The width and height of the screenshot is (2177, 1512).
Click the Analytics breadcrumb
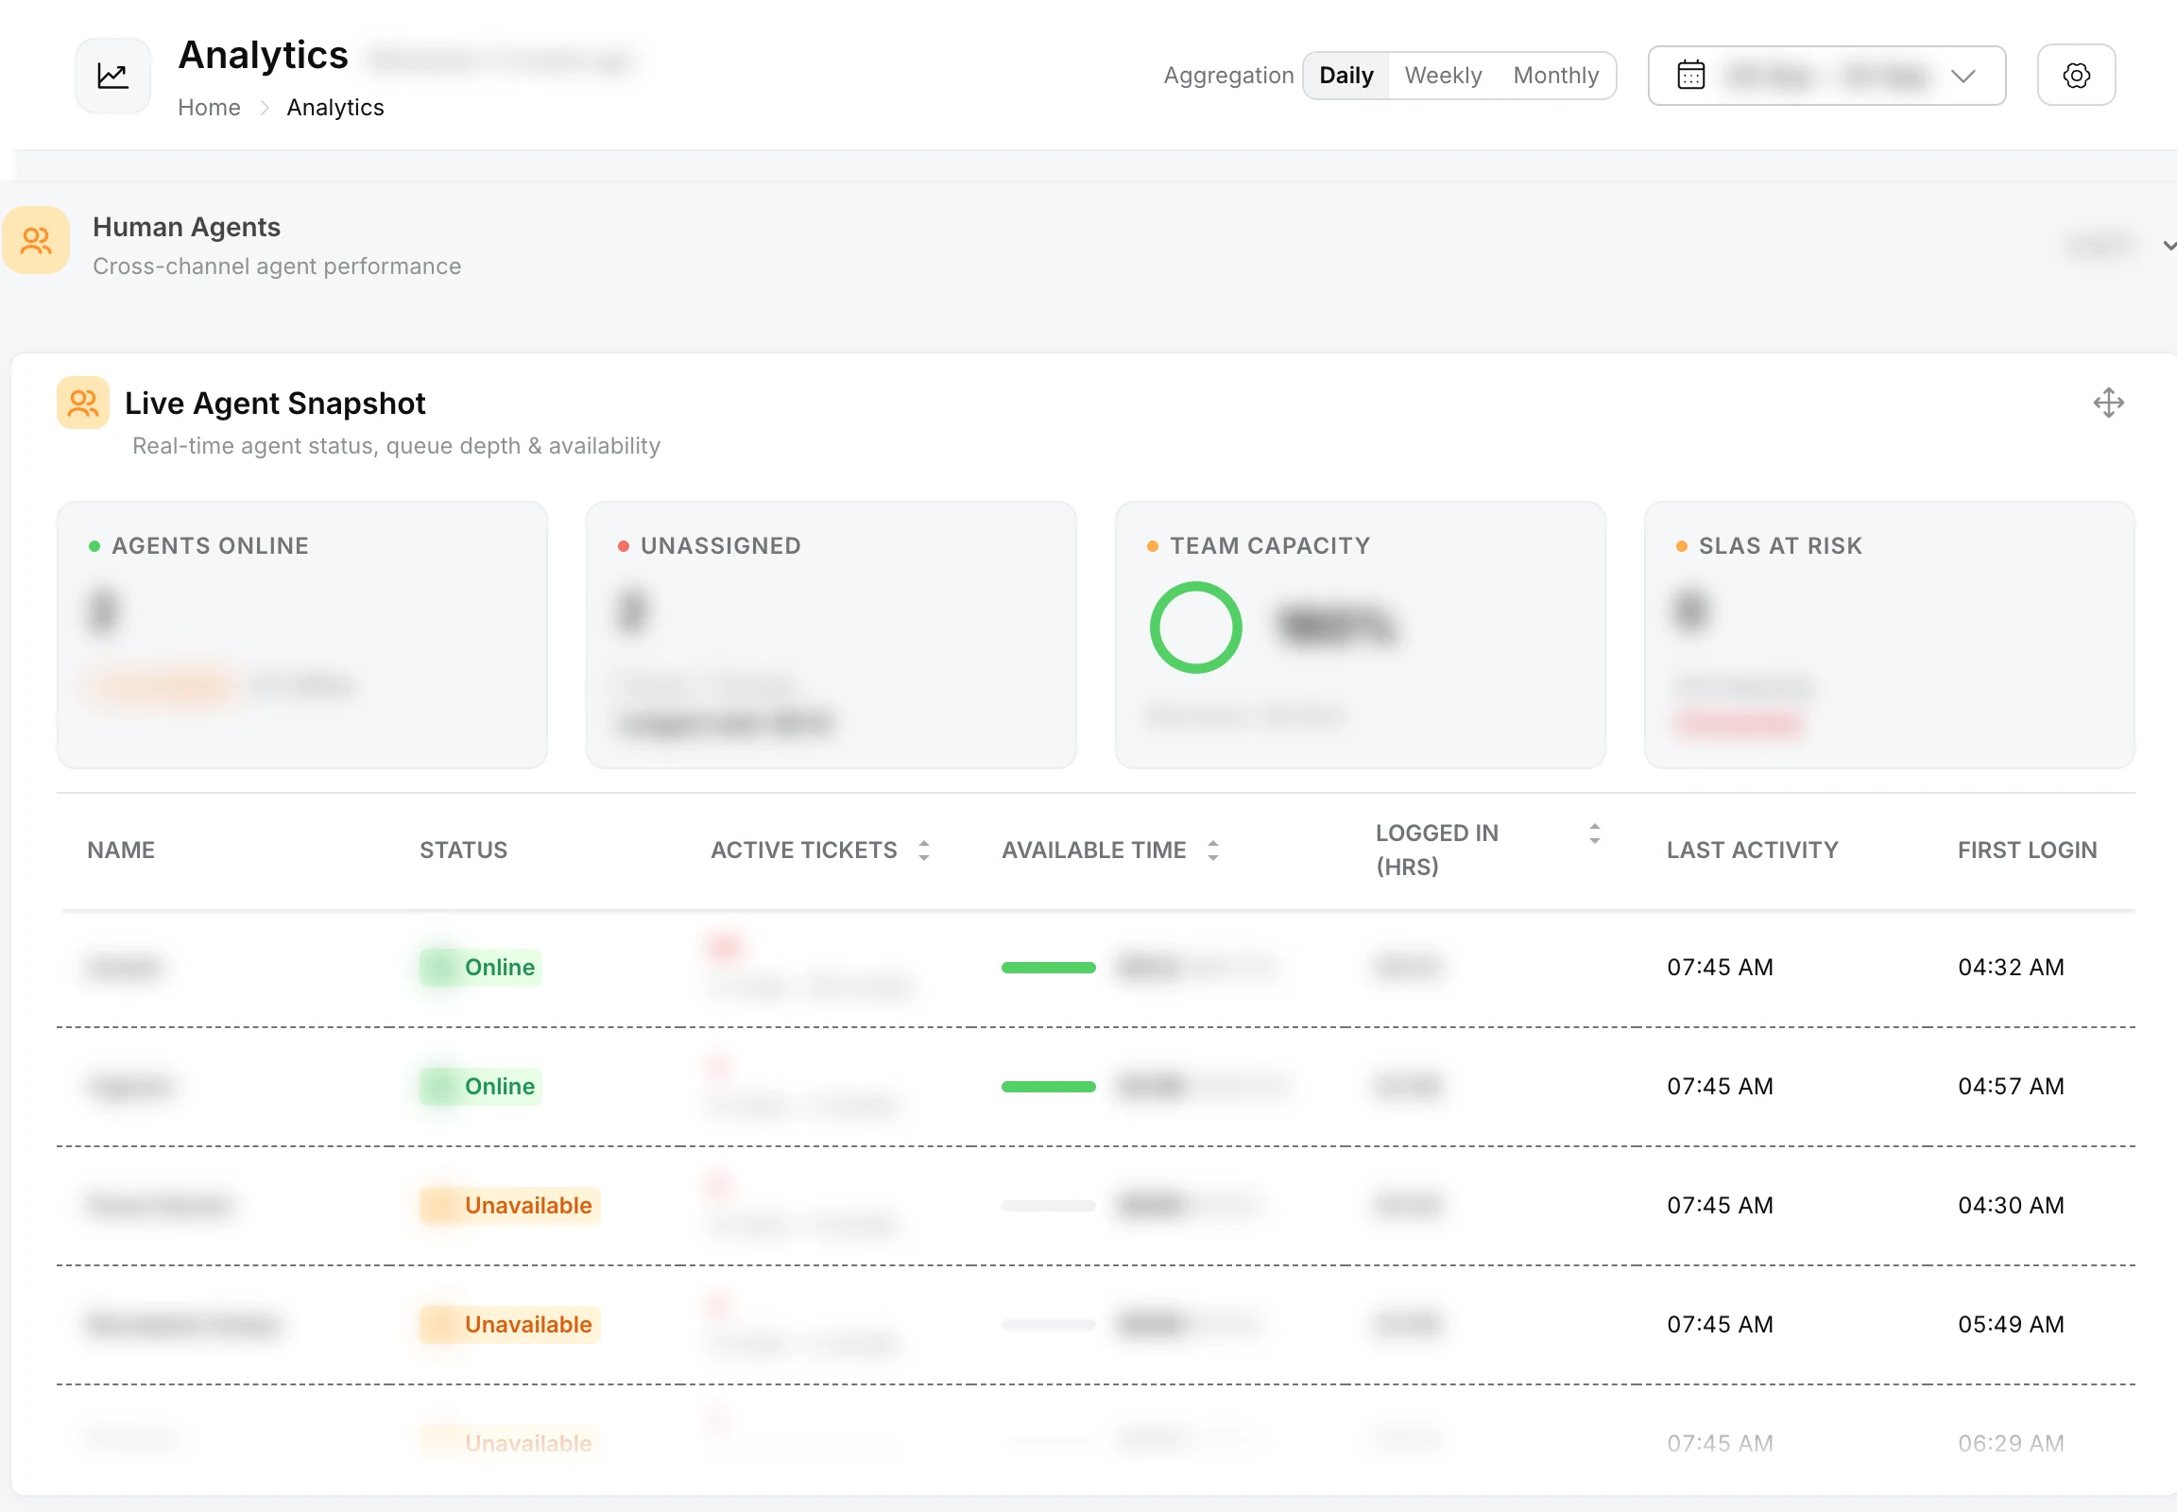(335, 108)
